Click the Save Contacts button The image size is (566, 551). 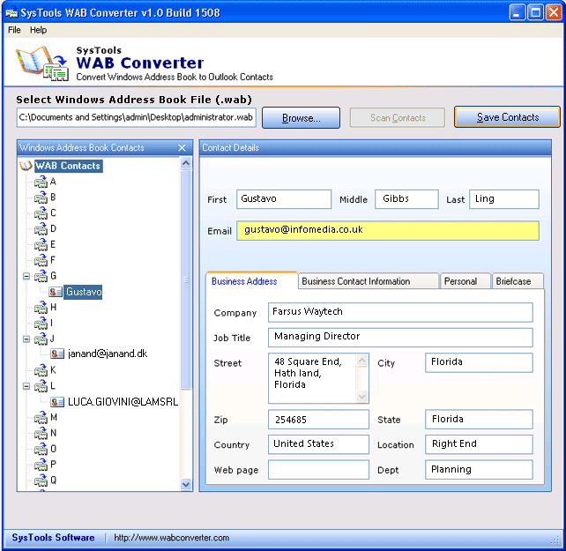(508, 117)
